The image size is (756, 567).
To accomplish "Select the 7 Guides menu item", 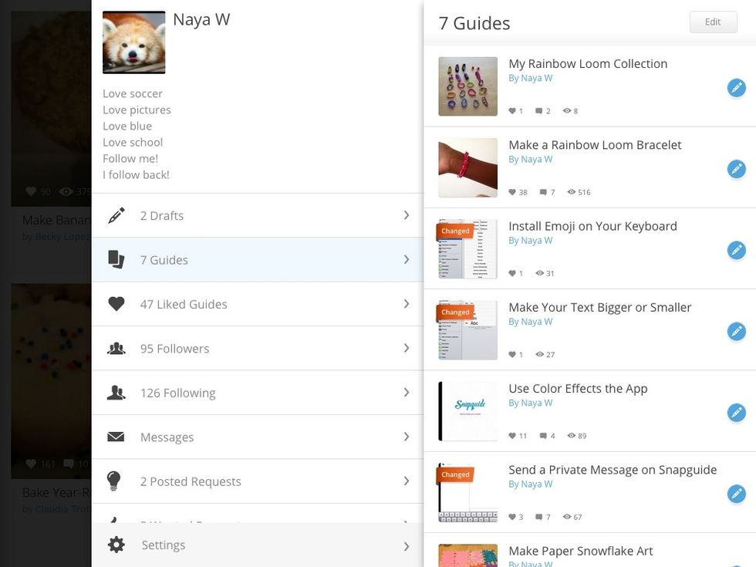I will (164, 260).
